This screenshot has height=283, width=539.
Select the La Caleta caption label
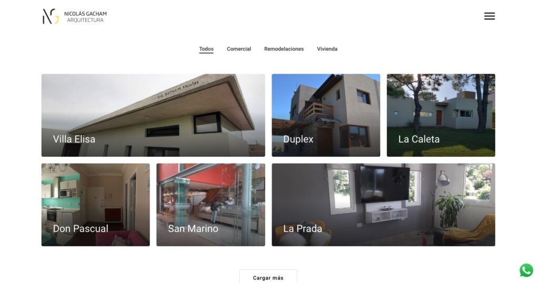(x=418, y=139)
